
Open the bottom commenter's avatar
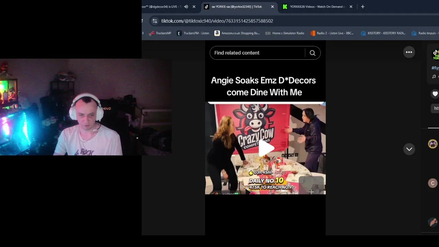pyautogui.click(x=433, y=222)
